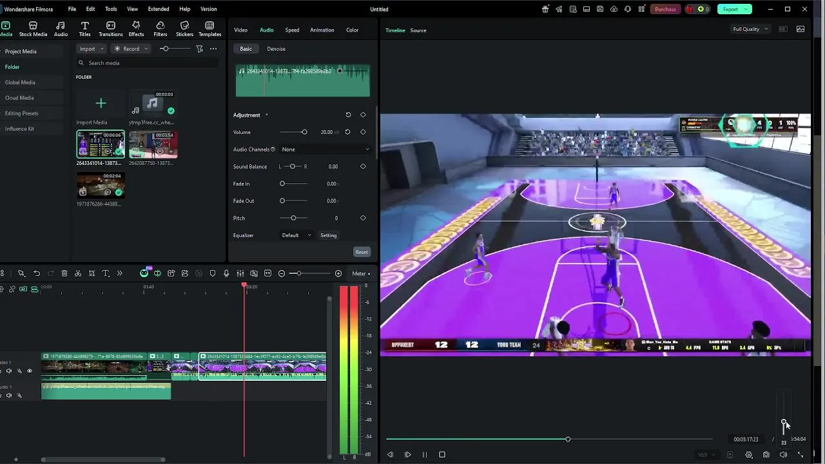Open the media panel more options menu
The image size is (825, 464).
point(213,49)
